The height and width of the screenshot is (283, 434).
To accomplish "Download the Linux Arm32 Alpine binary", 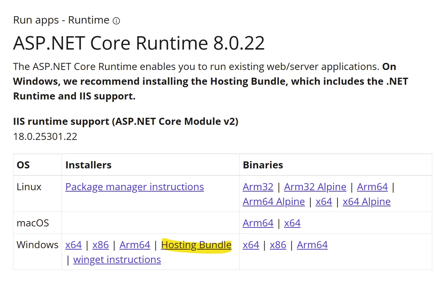I will pyautogui.click(x=315, y=187).
